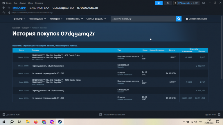Click the Steam logo menu icon

pos(3,3)
